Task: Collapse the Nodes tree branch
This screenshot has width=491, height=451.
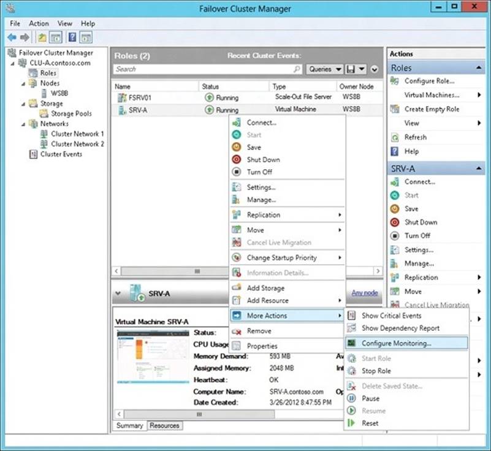Action: tap(23, 84)
